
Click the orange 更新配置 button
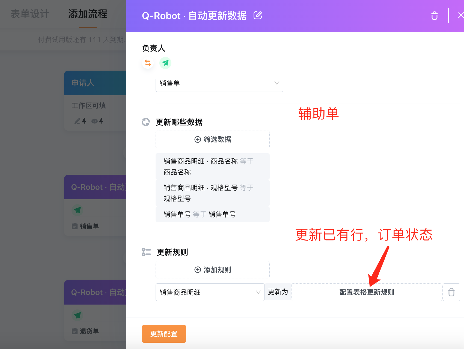(164, 334)
